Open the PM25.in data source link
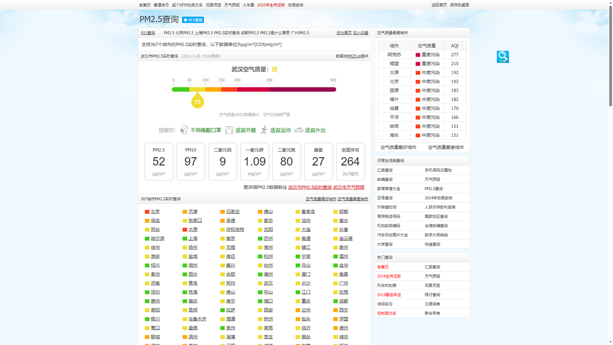The image size is (613, 345). coord(354,56)
